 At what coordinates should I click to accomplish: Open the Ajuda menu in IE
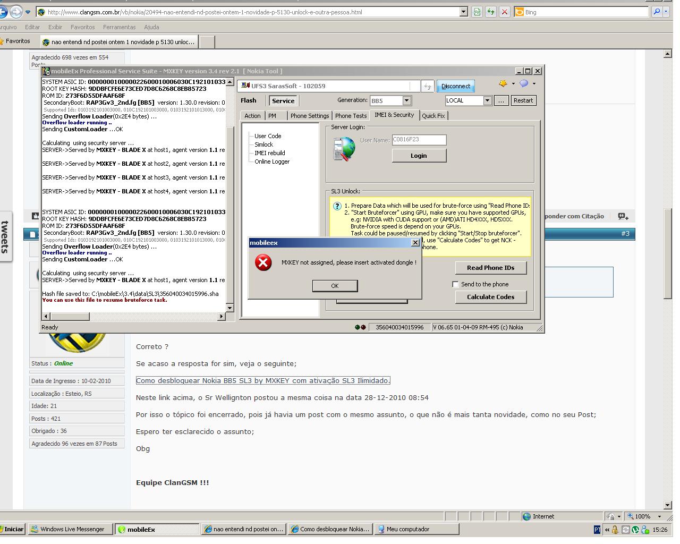point(151,27)
